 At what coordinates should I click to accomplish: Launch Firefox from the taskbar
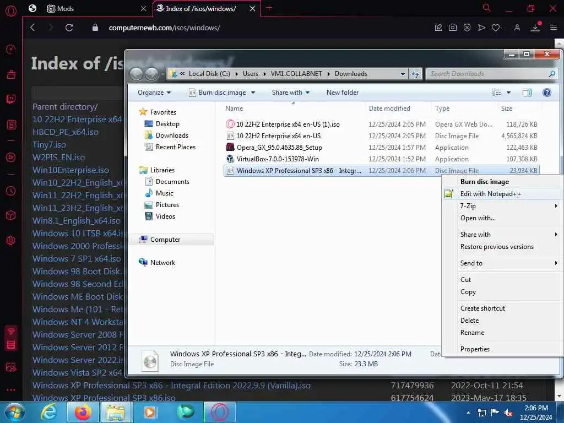(83, 412)
